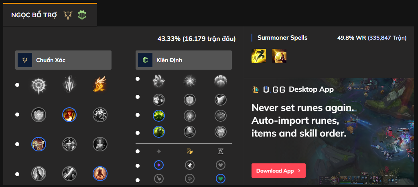Click the Chuẩn Xác rune tree header
Screen dimensions: 418x187
(x=63, y=60)
